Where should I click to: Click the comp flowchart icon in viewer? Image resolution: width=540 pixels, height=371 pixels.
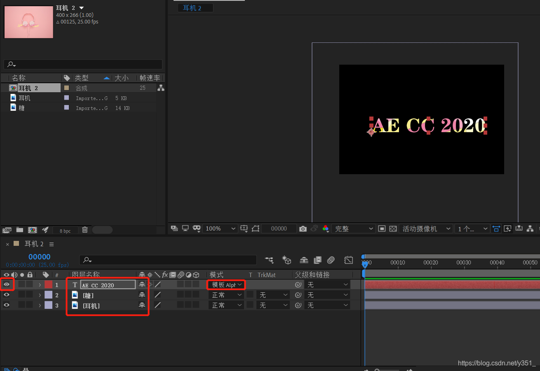coord(530,229)
